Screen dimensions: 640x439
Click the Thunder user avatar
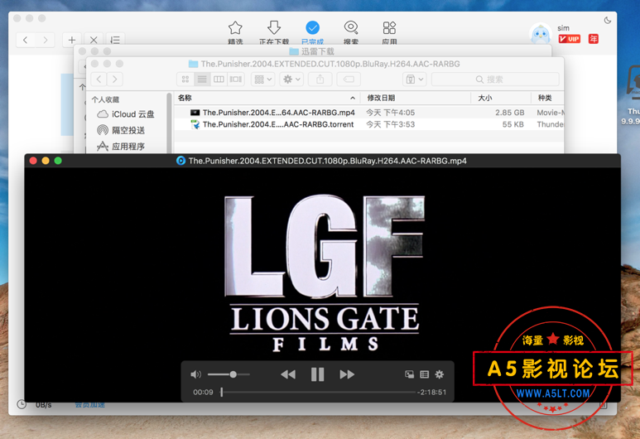pos(541,34)
